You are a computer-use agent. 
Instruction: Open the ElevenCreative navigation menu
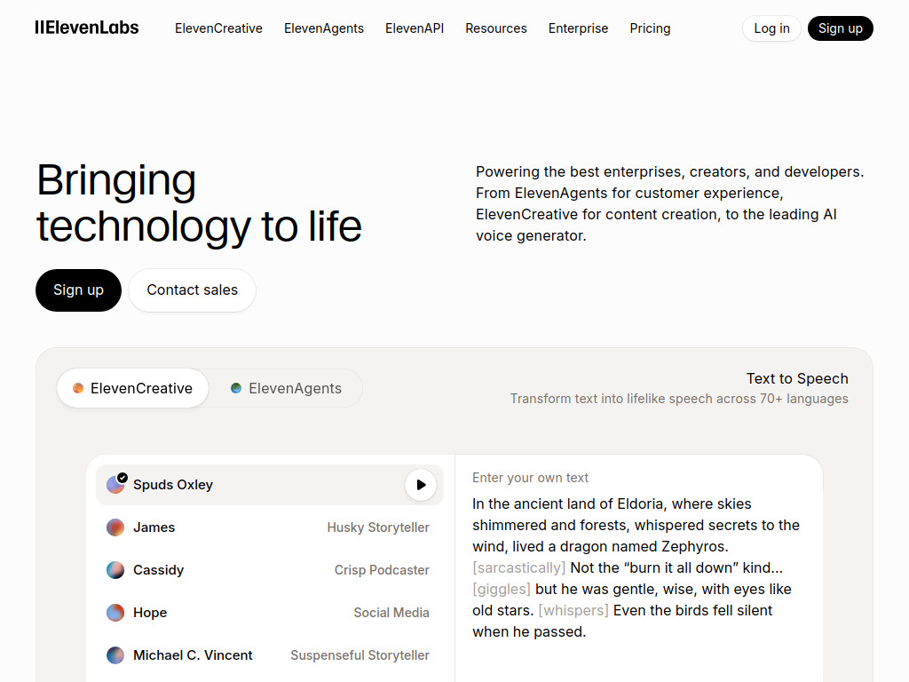pos(218,28)
